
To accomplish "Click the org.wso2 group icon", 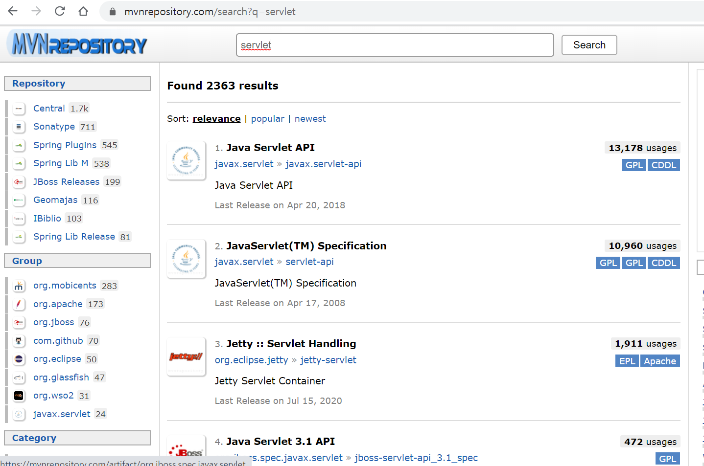I will pos(19,396).
